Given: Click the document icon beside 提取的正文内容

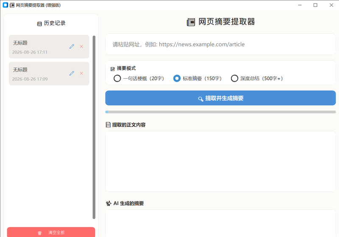Looking at the screenshot, I should [x=108, y=125].
